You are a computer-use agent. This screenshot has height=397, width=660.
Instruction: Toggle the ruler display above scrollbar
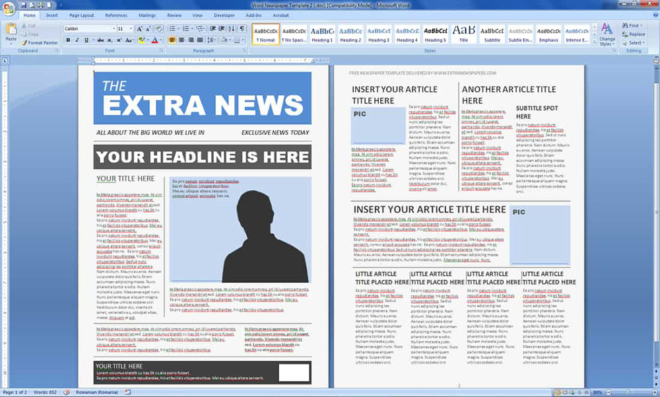pyautogui.click(x=656, y=61)
